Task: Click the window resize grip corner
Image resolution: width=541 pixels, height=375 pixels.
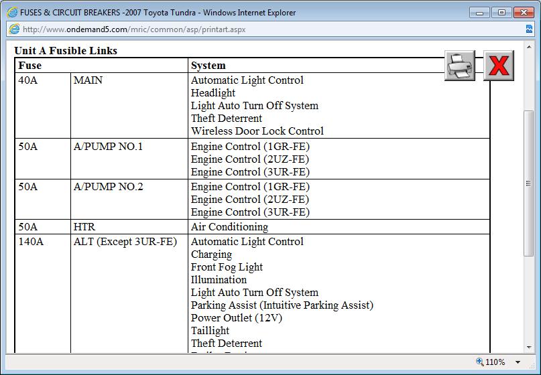Action: click(534, 368)
